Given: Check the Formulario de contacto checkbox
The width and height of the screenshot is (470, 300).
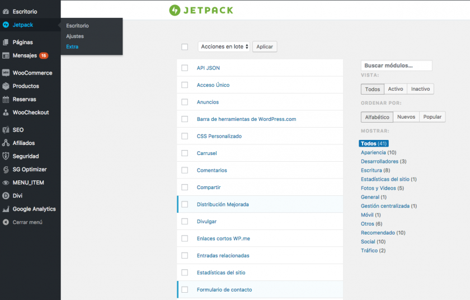Looking at the screenshot, I should tap(185, 289).
